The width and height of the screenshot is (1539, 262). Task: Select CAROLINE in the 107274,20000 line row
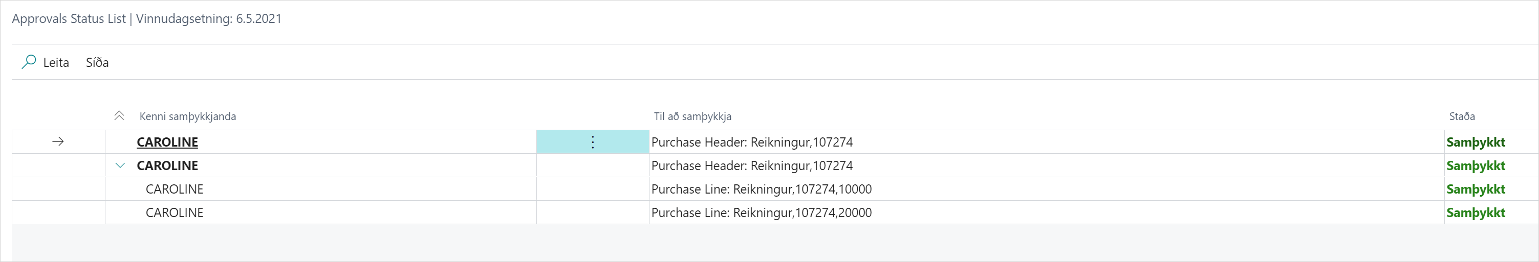175,212
